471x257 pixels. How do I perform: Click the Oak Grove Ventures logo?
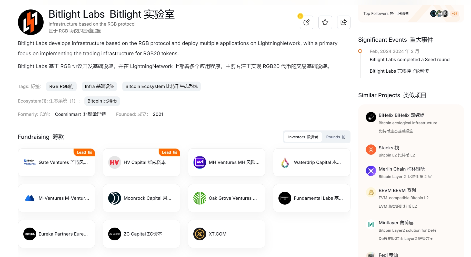point(200,198)
